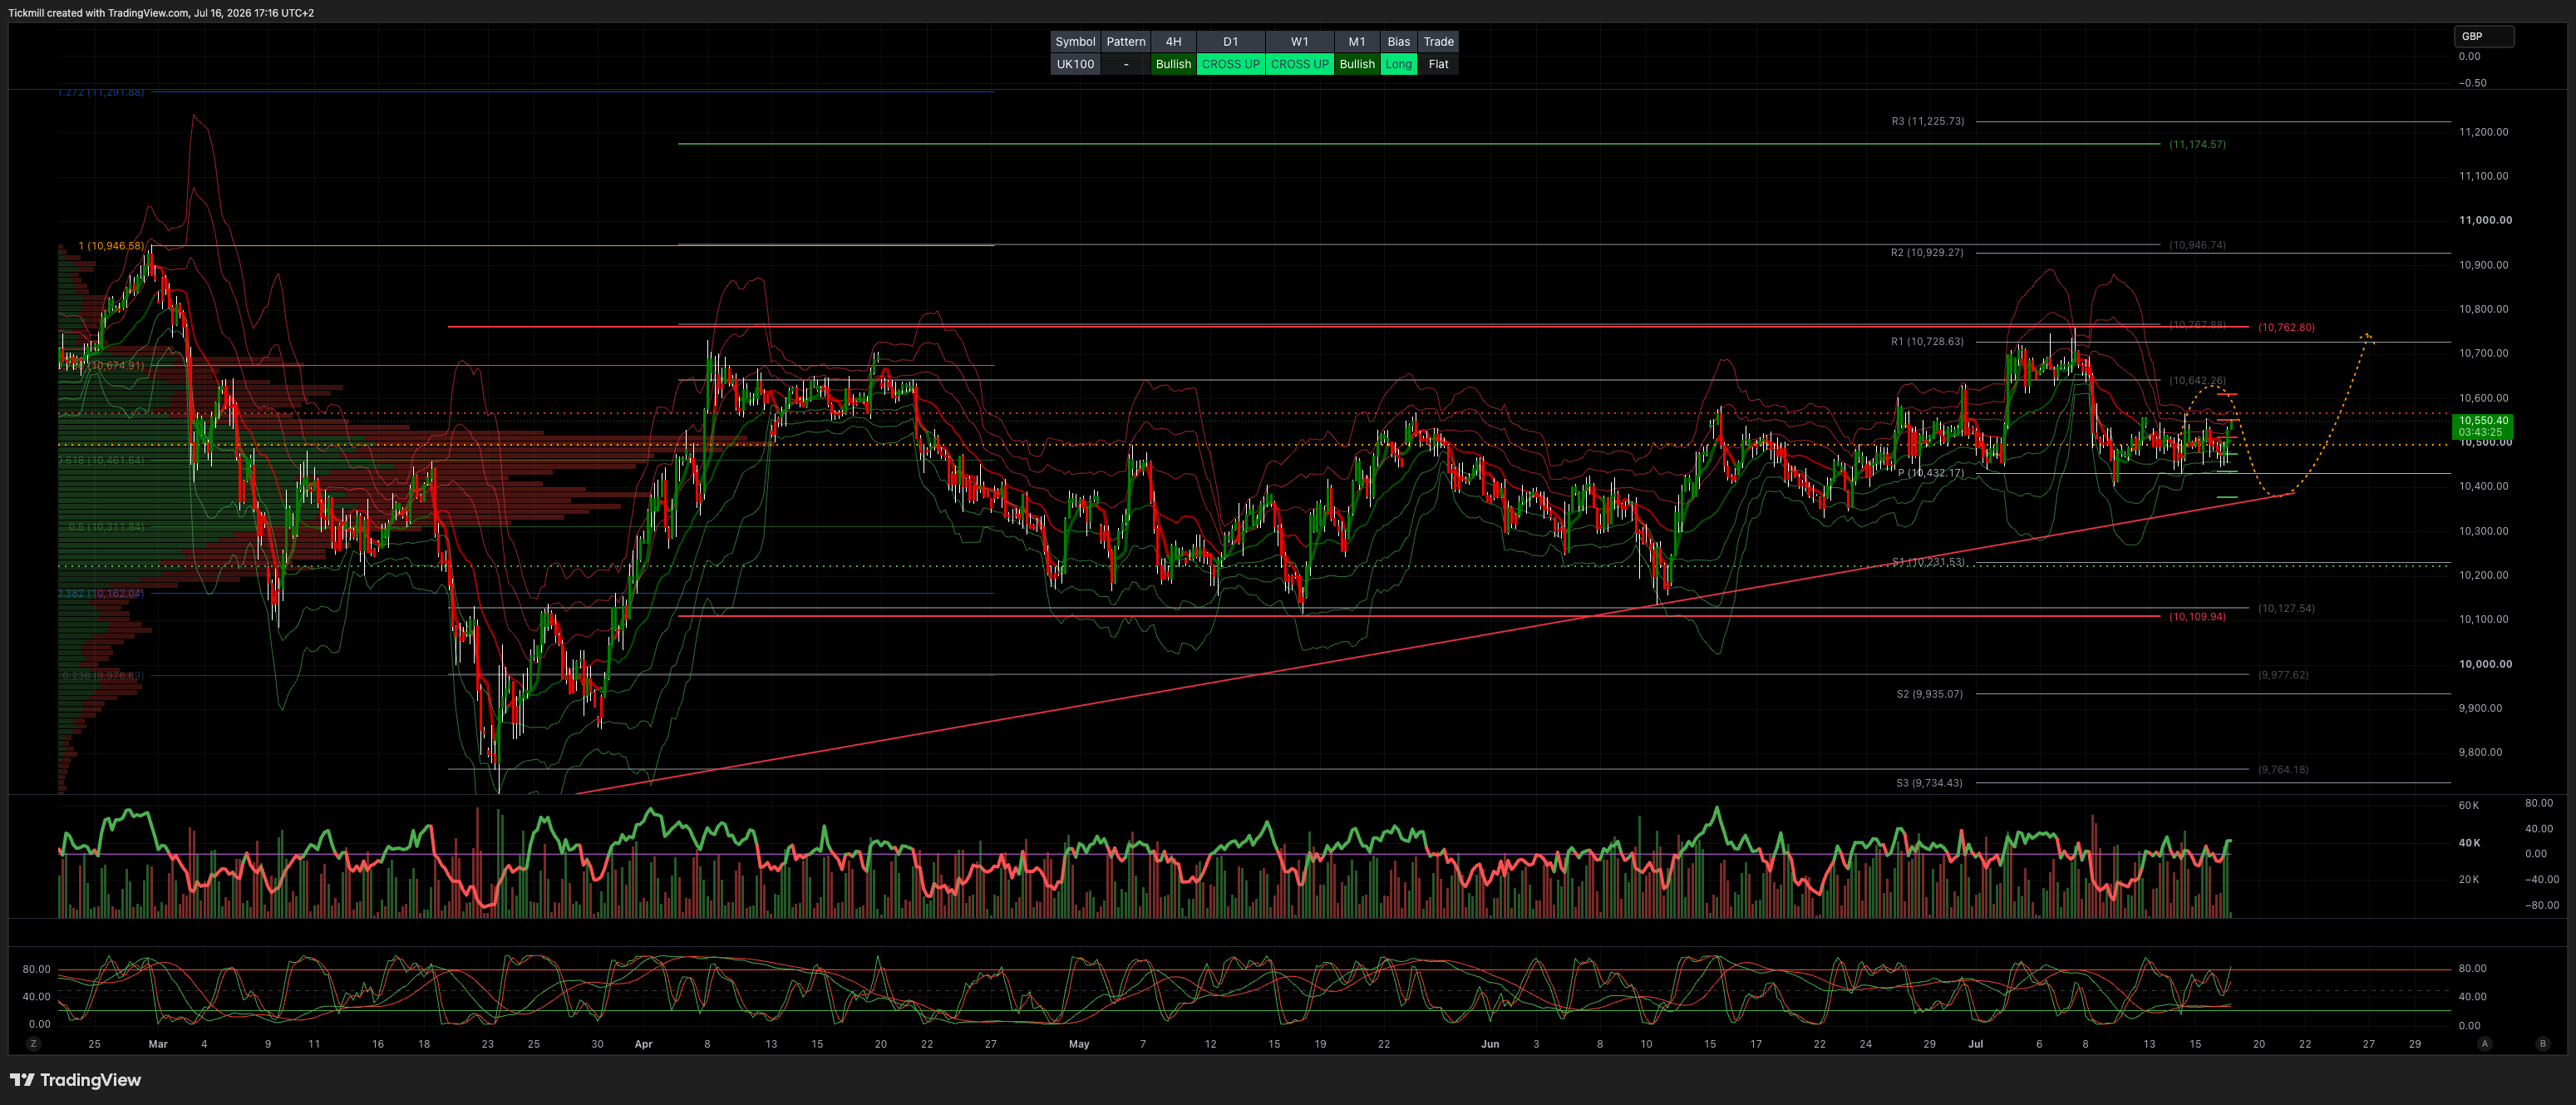Click the green Long bias cell
This screenshot has height=1105, width=2576.
pos(1398,64)
